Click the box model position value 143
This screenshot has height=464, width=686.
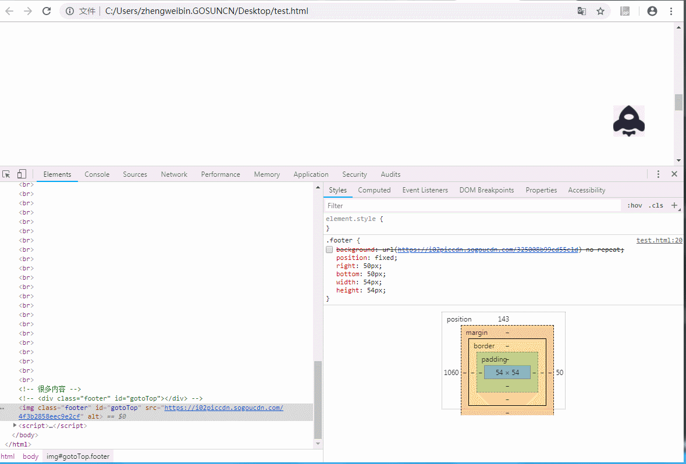point(503,319)
